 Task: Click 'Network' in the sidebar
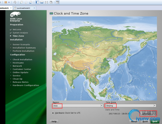[x=17, y=66]
